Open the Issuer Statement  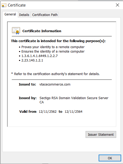click(x=101, y=134)
